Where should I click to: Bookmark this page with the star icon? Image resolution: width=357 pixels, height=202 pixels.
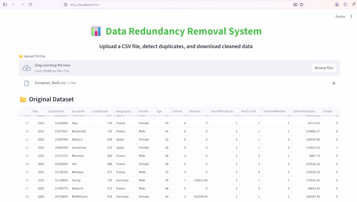coord(302,5)
